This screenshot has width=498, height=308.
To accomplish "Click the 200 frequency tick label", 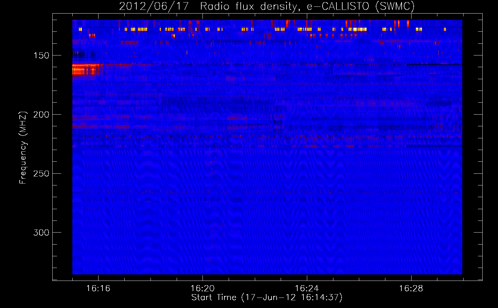I will click(41, 115).
